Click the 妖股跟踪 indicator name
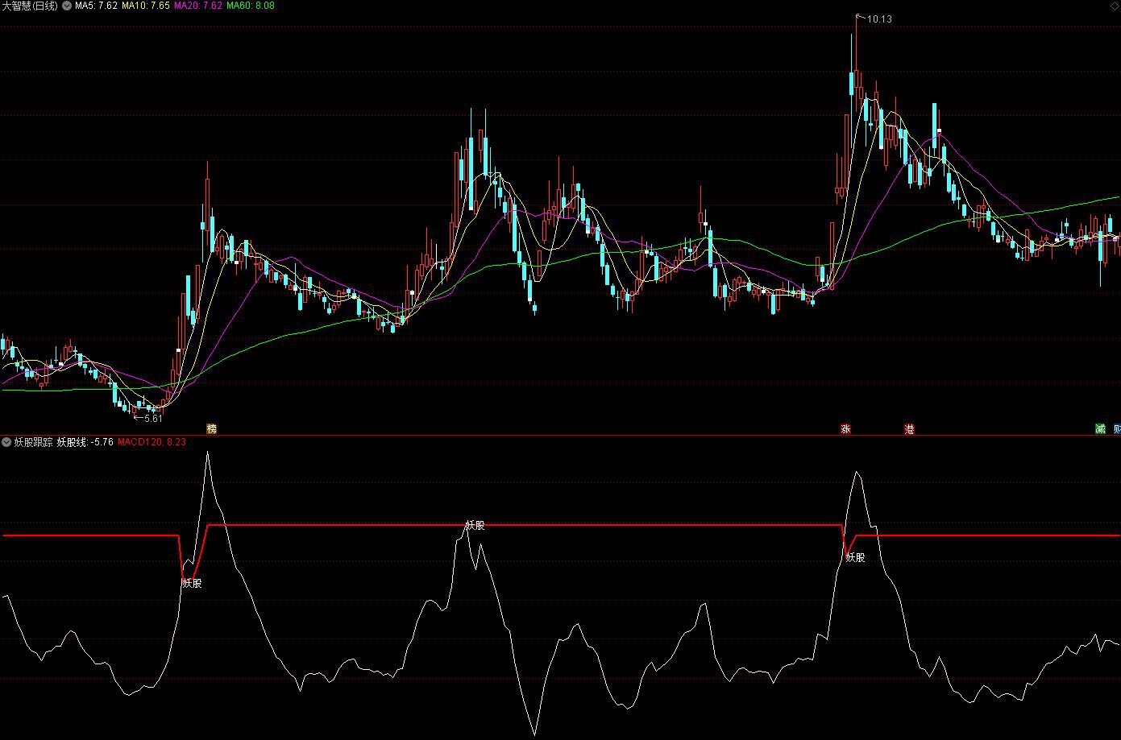 [33, 442]
